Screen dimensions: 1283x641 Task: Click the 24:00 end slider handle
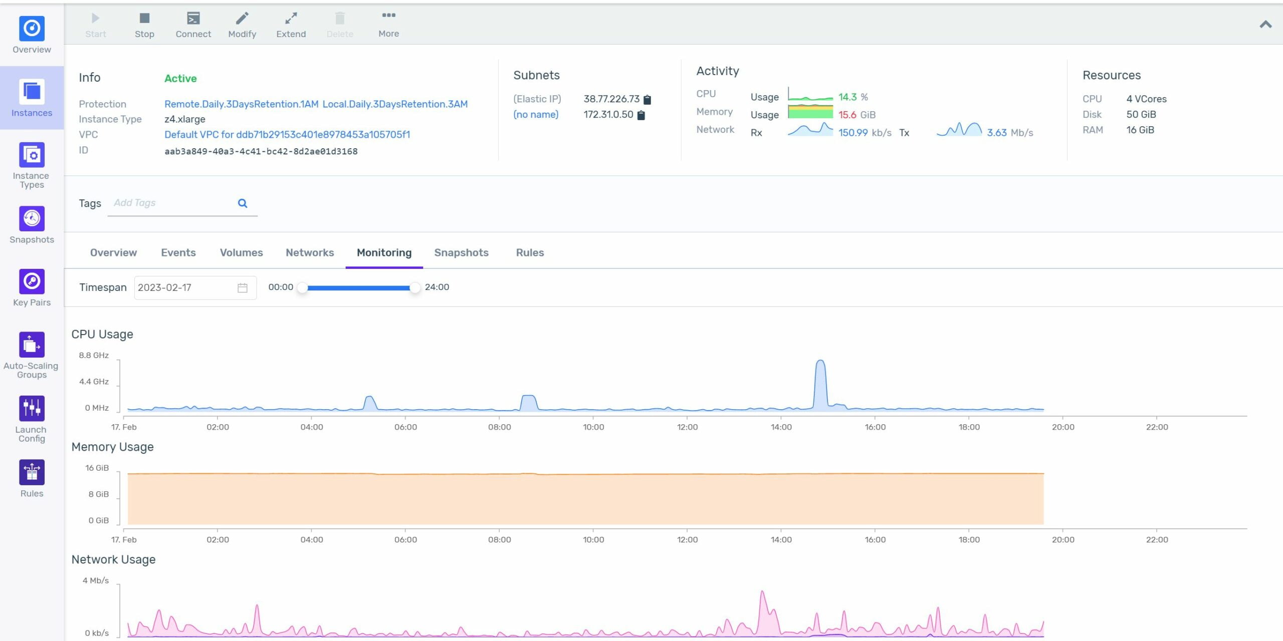point(414,288)
